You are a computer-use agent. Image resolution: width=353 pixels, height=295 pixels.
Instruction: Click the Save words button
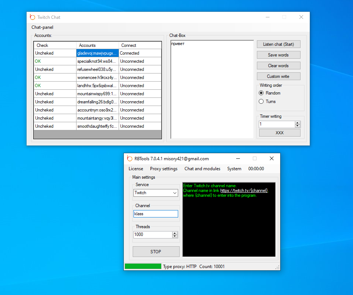point(278,55)
